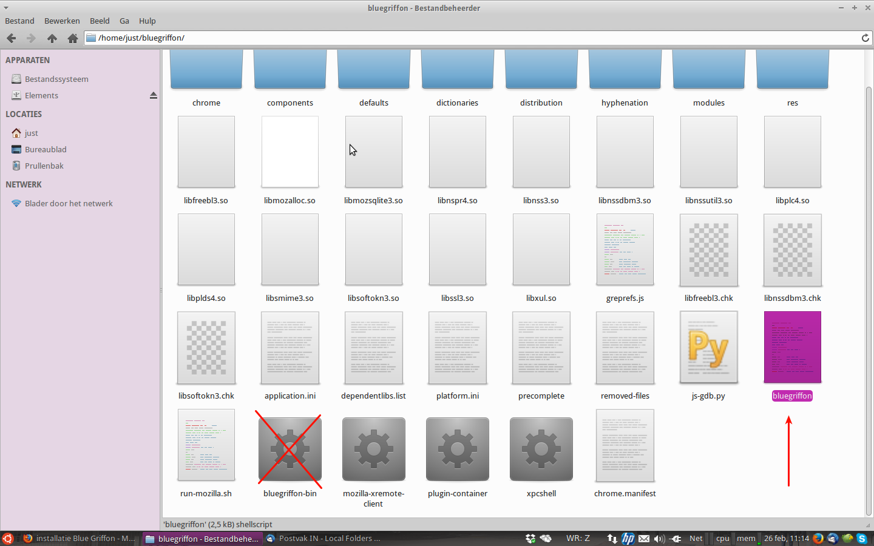Open the Bewerken menu
The image size is (874, 546).
(x=62, y=21)
